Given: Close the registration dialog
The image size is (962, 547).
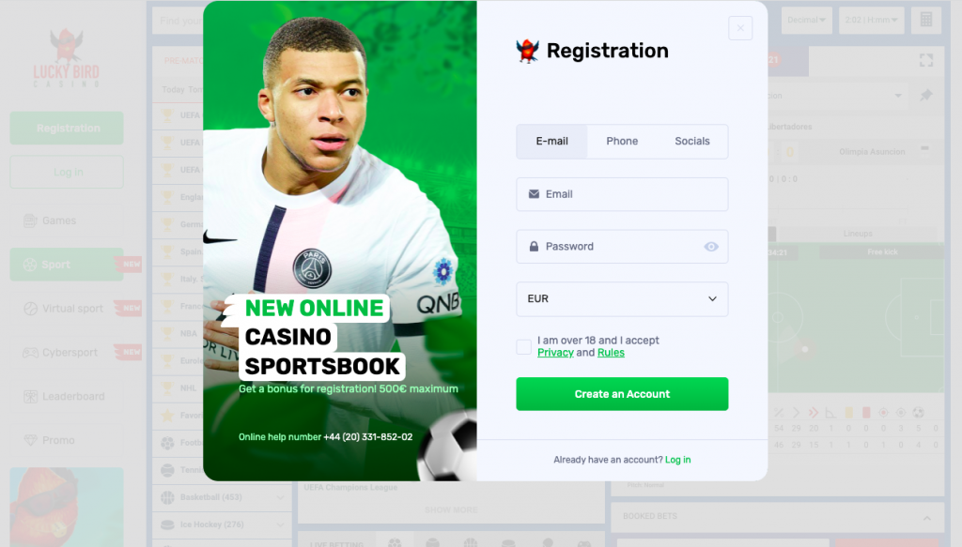Looking at the screenshot, I should pyautogui.click(x=740, y=28).
